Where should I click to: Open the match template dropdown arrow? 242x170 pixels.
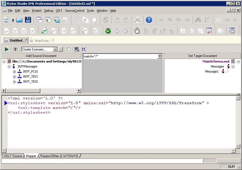pos(160,56)
